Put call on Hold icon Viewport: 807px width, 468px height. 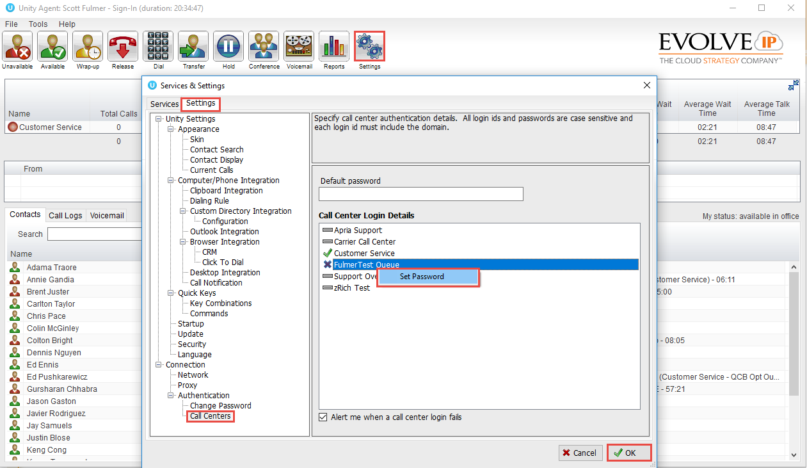tap(228, 47)
